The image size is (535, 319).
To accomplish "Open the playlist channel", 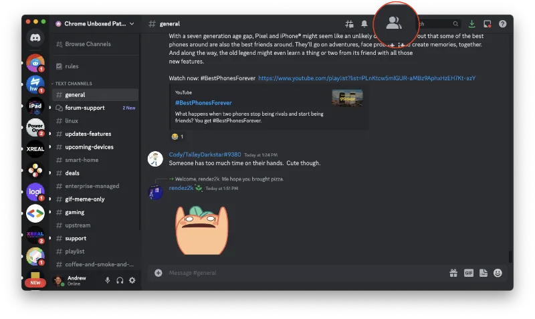I will point(95,251).
